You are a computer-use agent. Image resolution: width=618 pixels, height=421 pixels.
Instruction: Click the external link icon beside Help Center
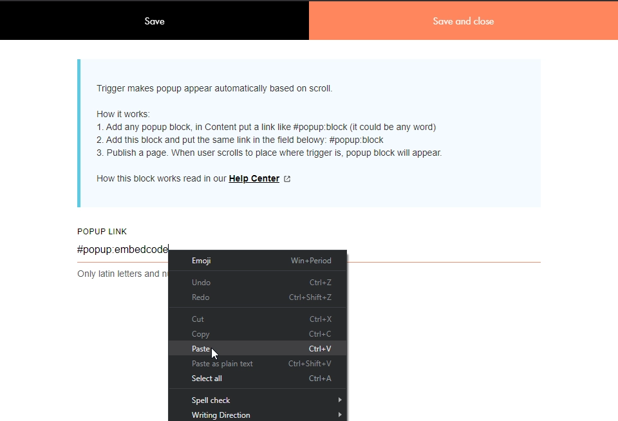pos(287,179)
